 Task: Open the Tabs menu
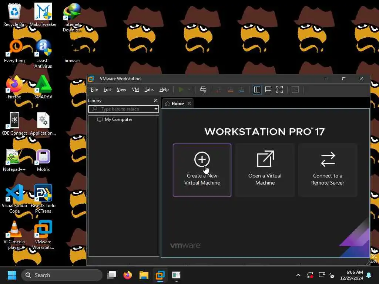149,89
